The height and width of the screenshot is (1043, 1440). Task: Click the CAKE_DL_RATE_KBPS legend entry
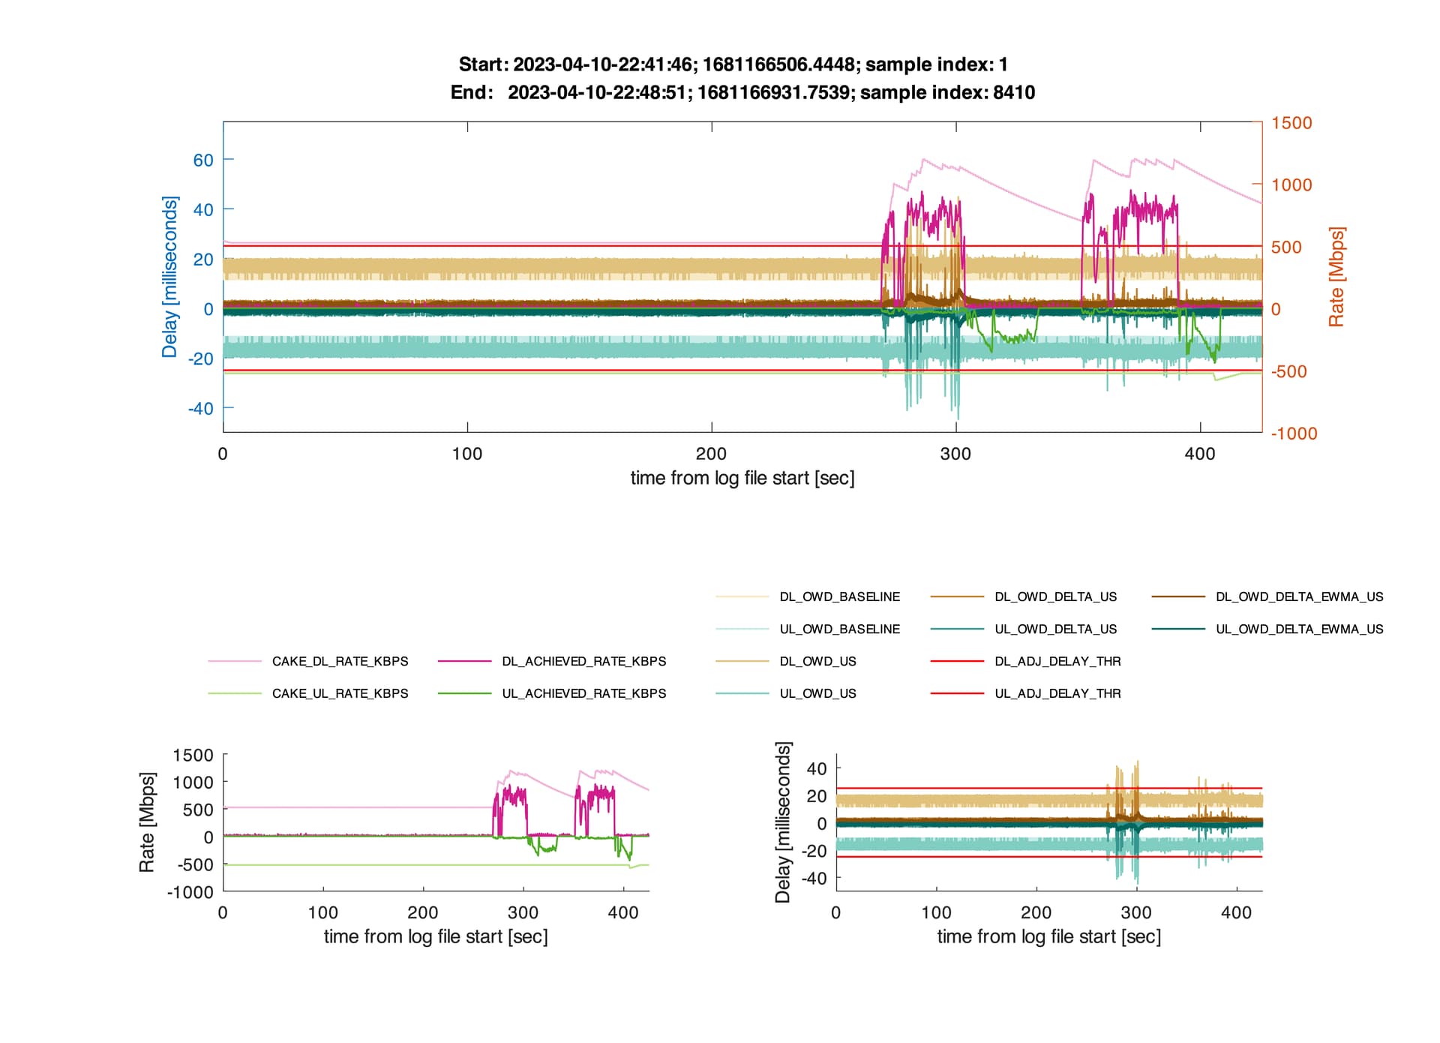coord(308,661)
